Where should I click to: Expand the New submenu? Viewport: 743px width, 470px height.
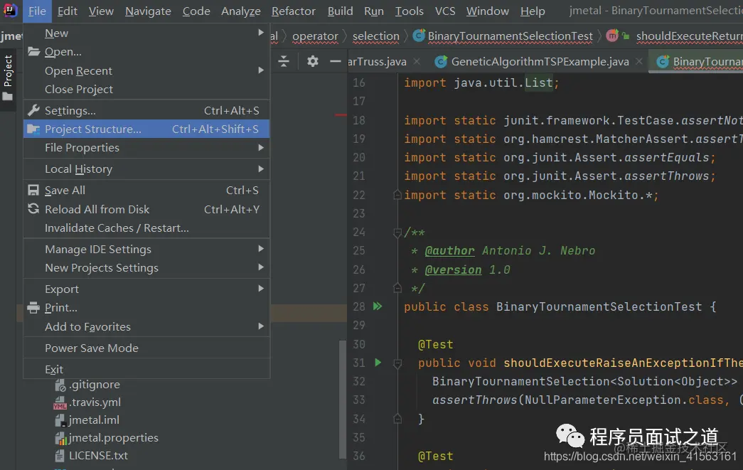coord(146,33)
